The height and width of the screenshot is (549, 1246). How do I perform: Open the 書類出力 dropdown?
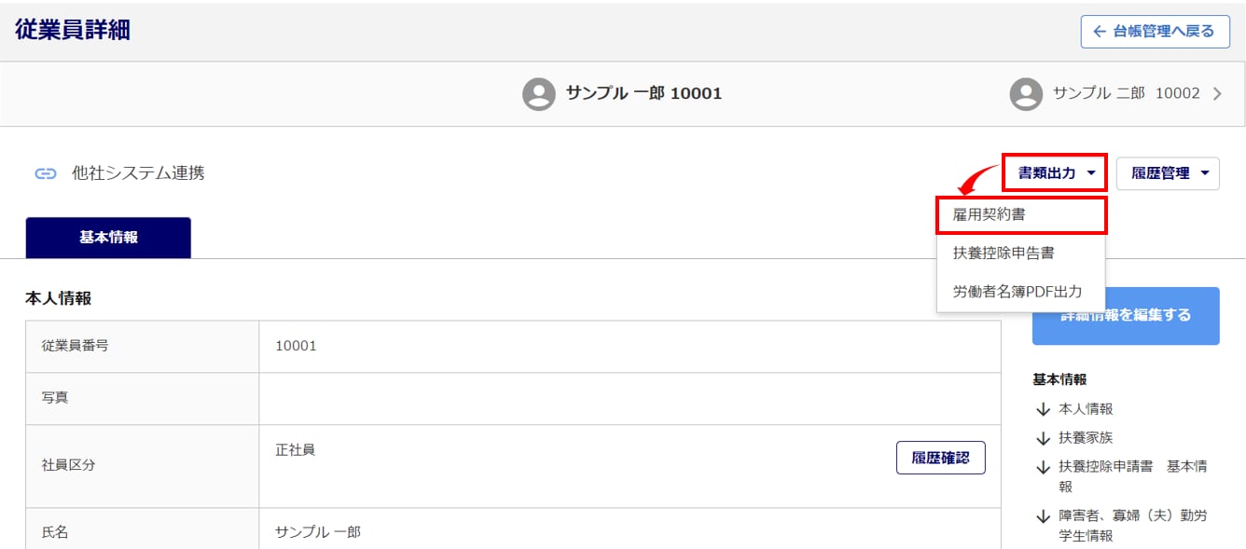[x=1055, y=173]
